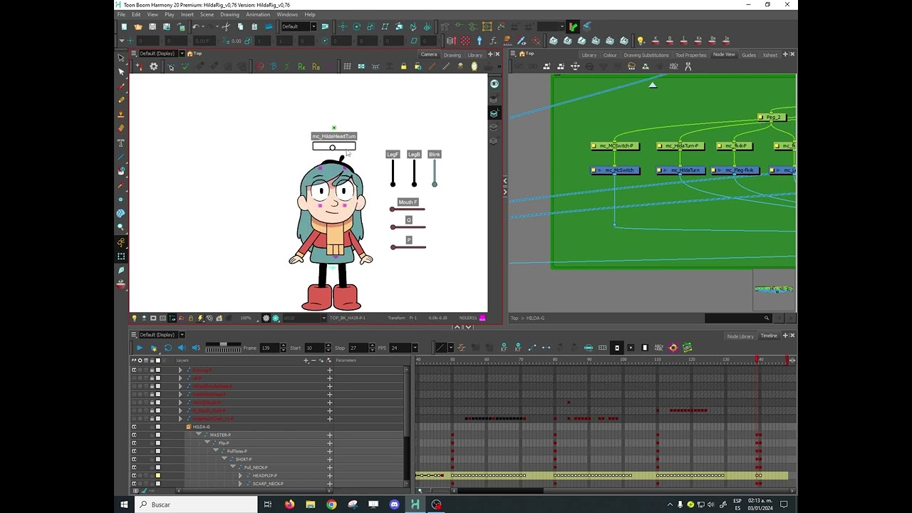Collapse the FullTorso-P layer
This screenshot has height=513, width=912.
pos(216,451)
